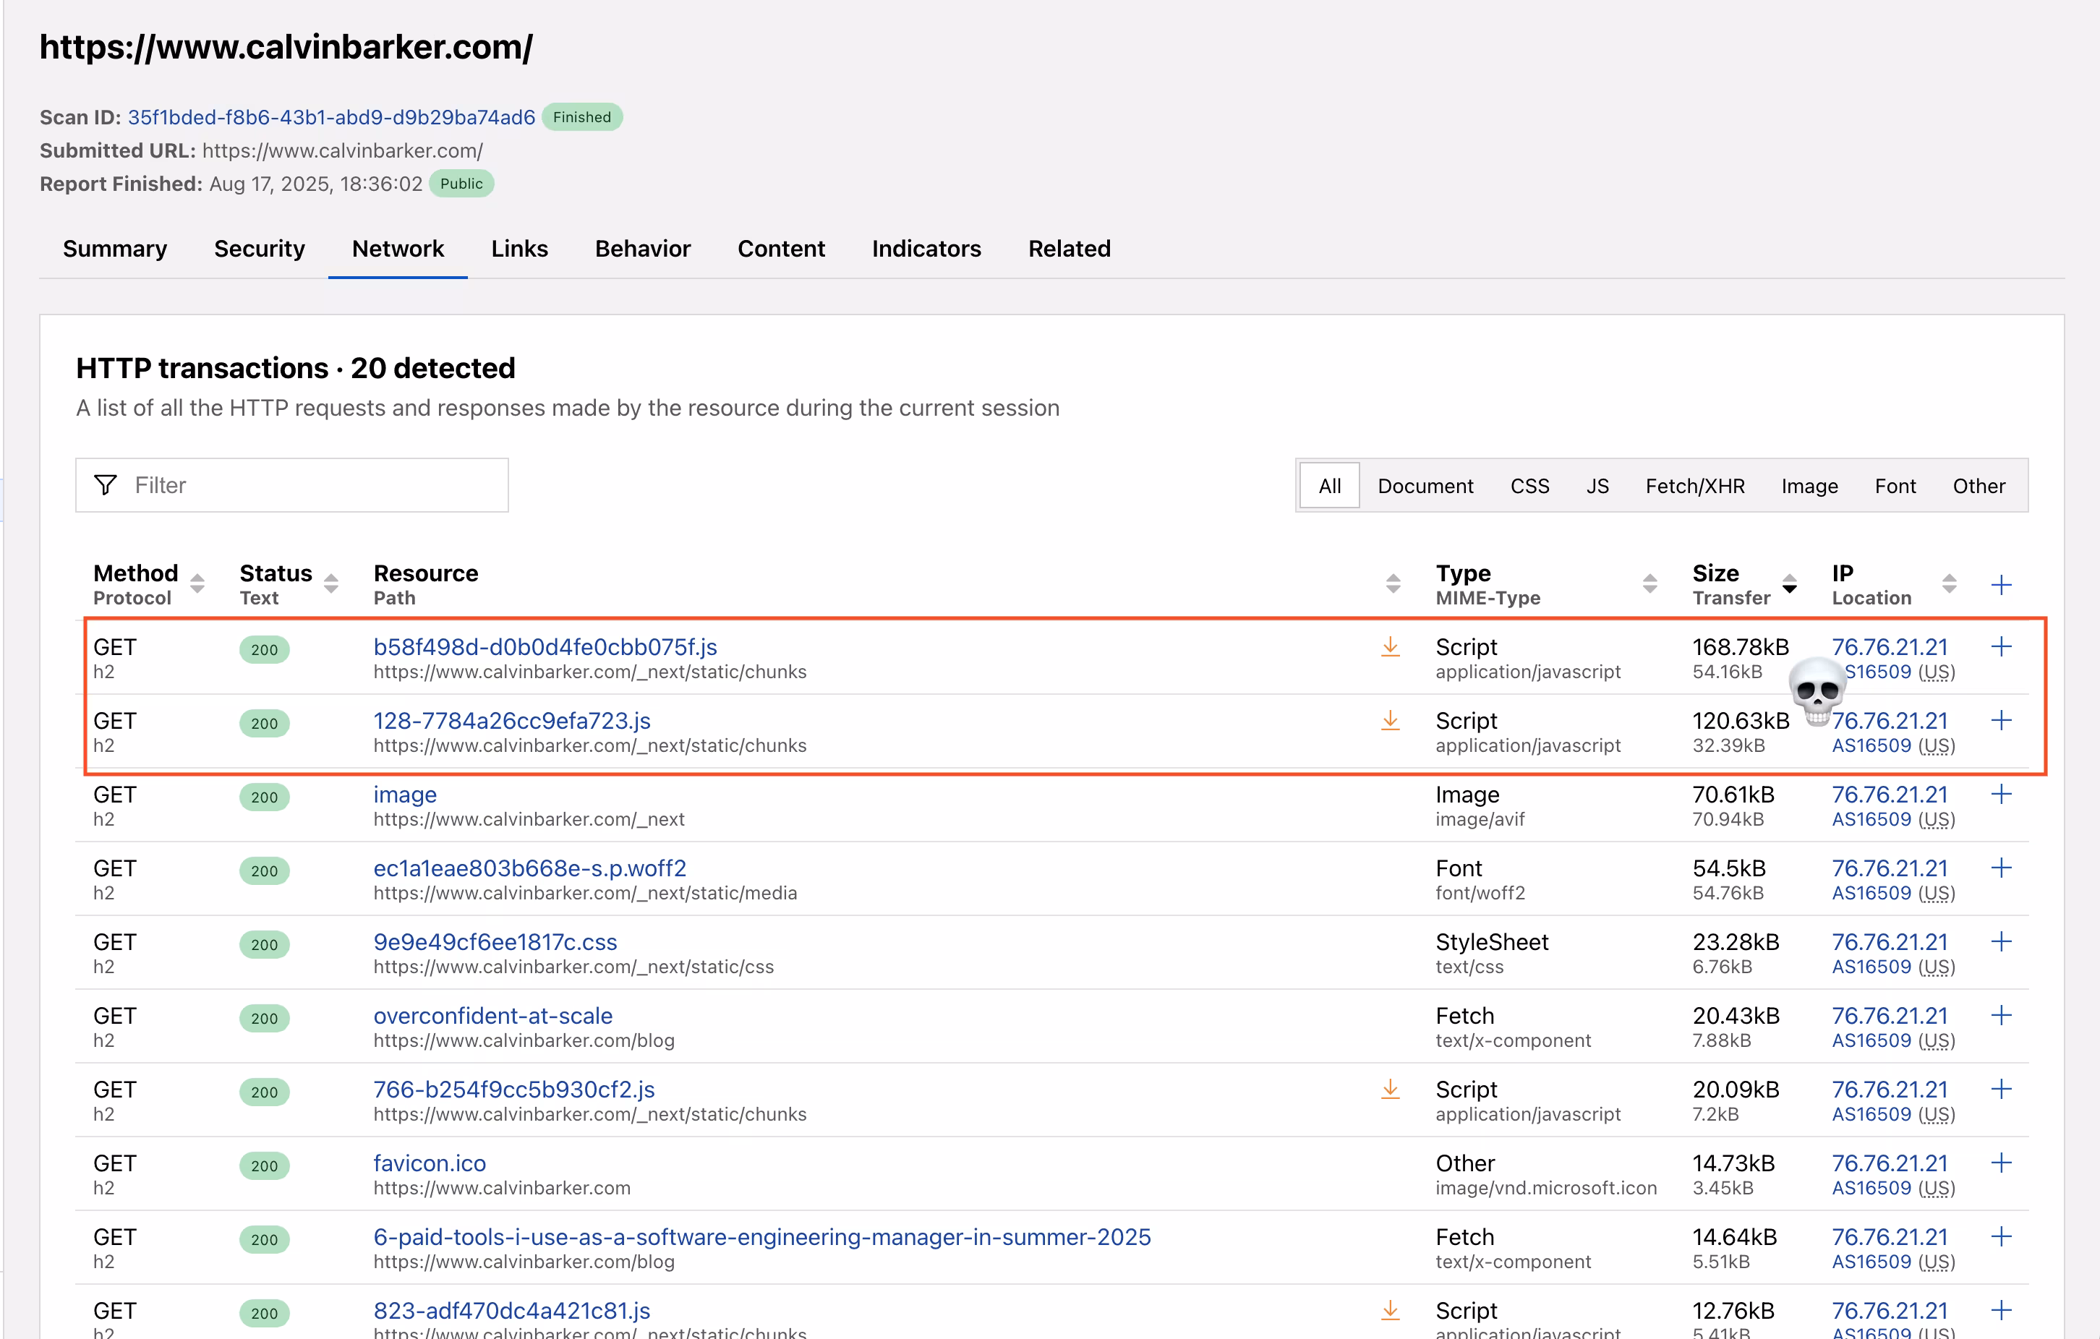Viewport: 2100px width, 1339px height.
Task: Expand details for the ec1a1eae803b668e-s.p.woff2 font
Action: click(x=2002, y=868)
